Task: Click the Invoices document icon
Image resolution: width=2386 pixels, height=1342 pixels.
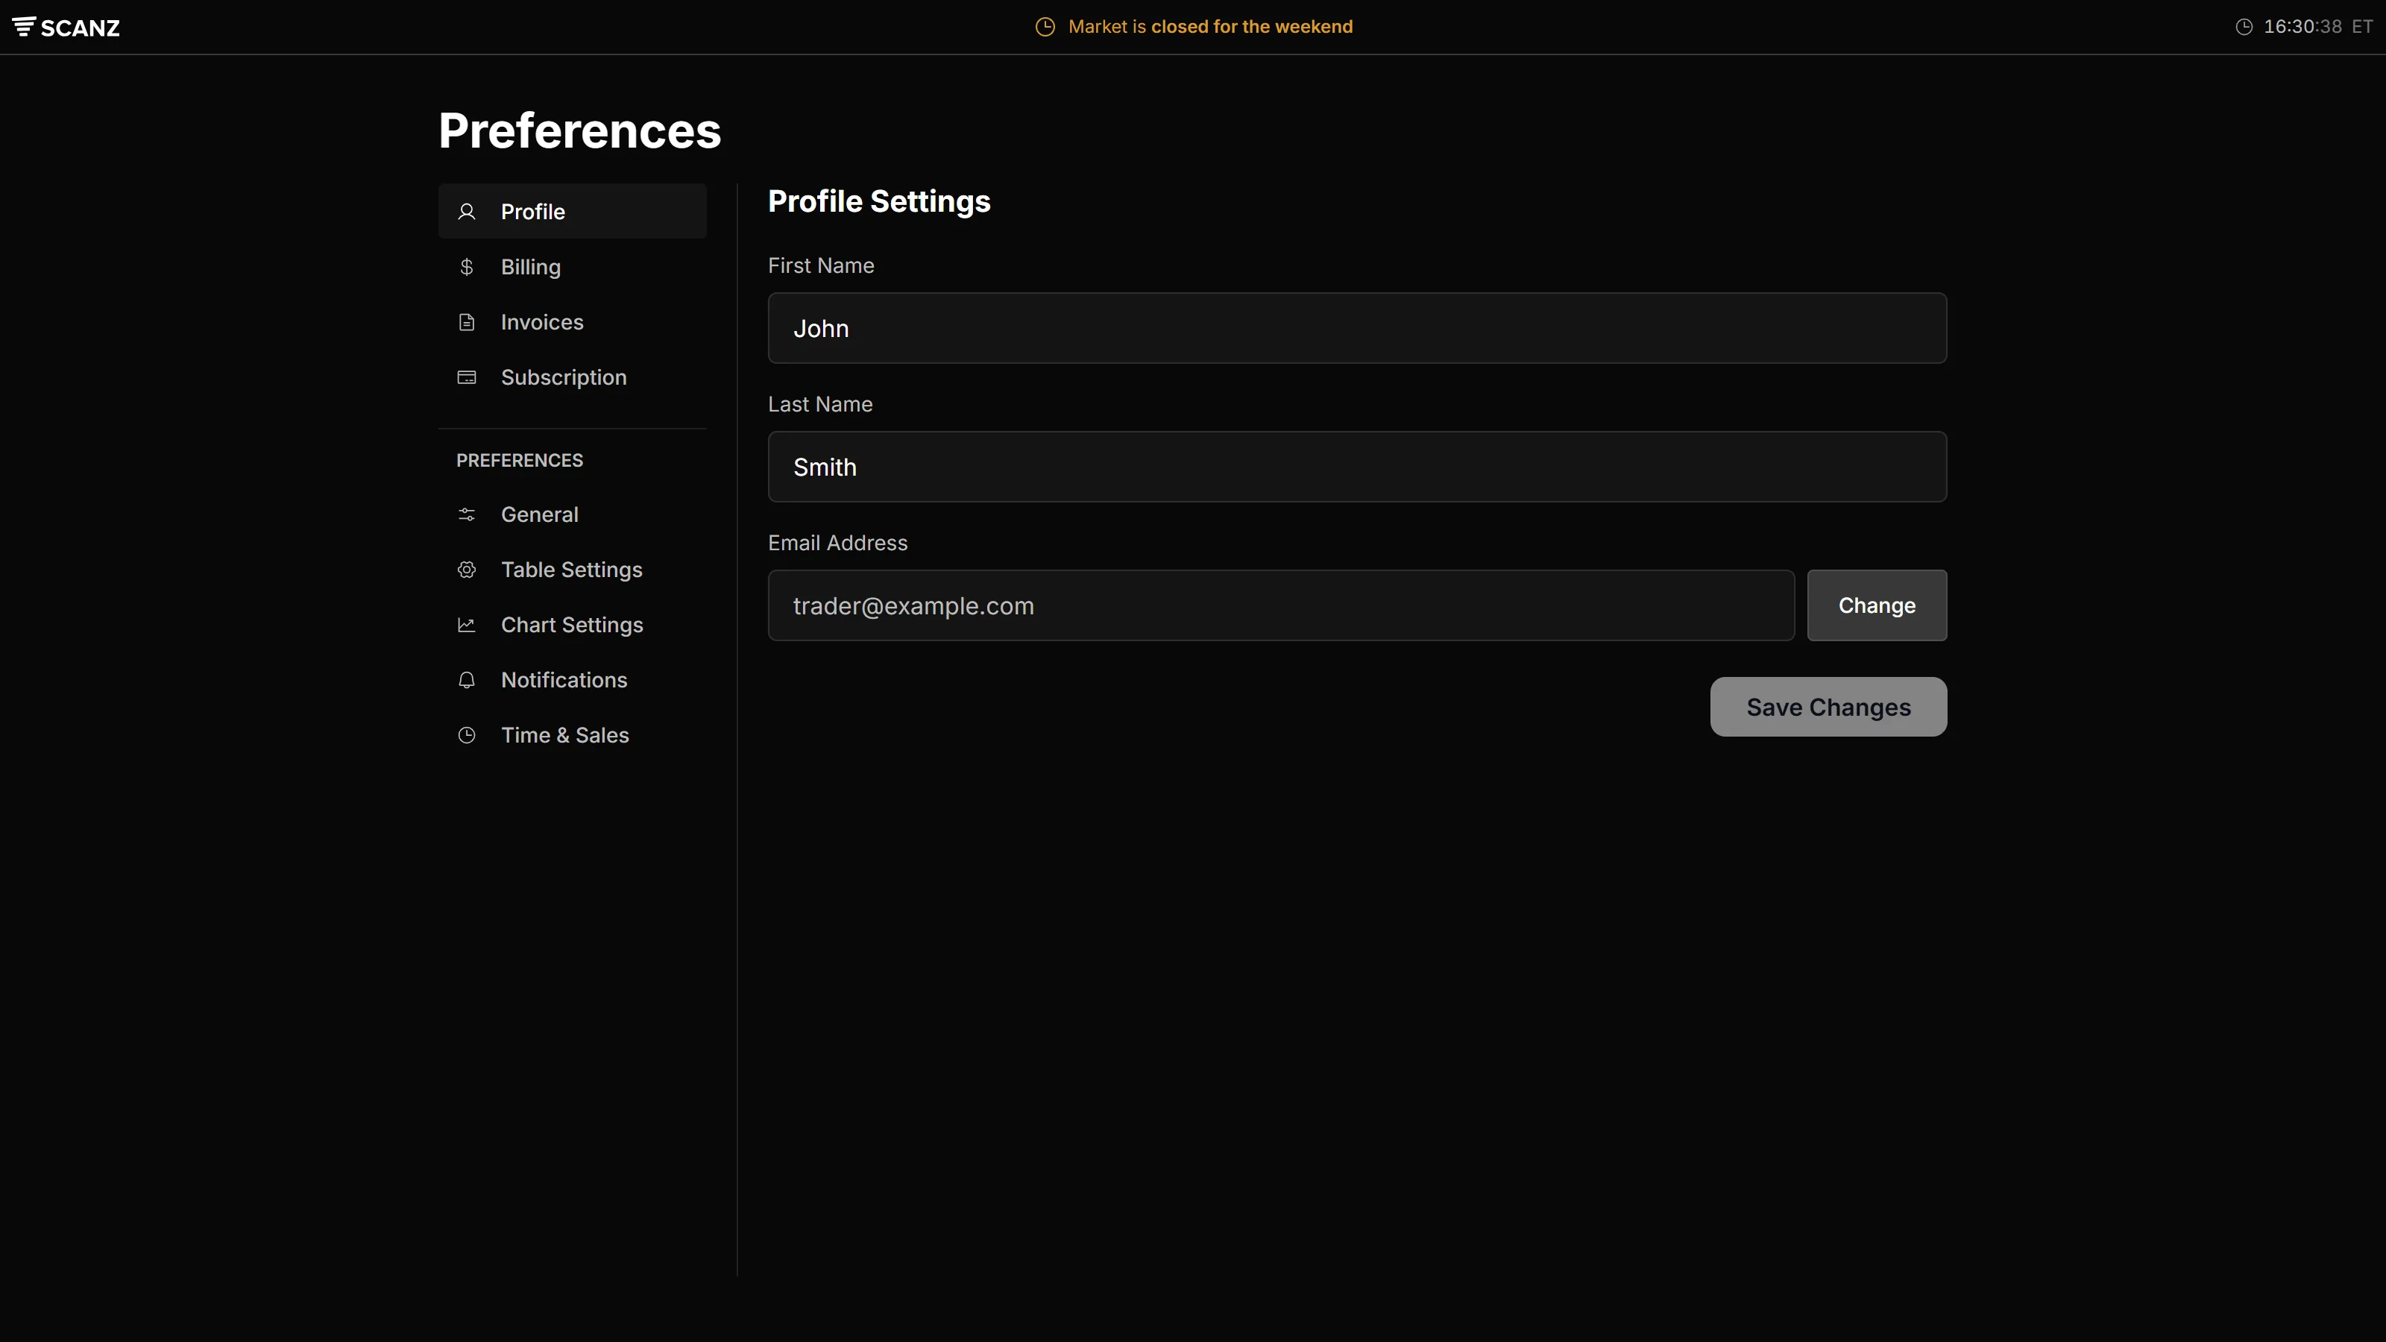Action: point(467,322)
